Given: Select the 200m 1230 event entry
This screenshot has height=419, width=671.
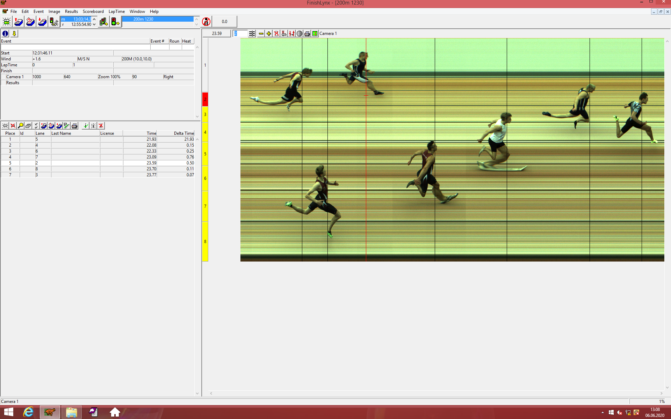Looking at the screenshot, I should point(158,19).
